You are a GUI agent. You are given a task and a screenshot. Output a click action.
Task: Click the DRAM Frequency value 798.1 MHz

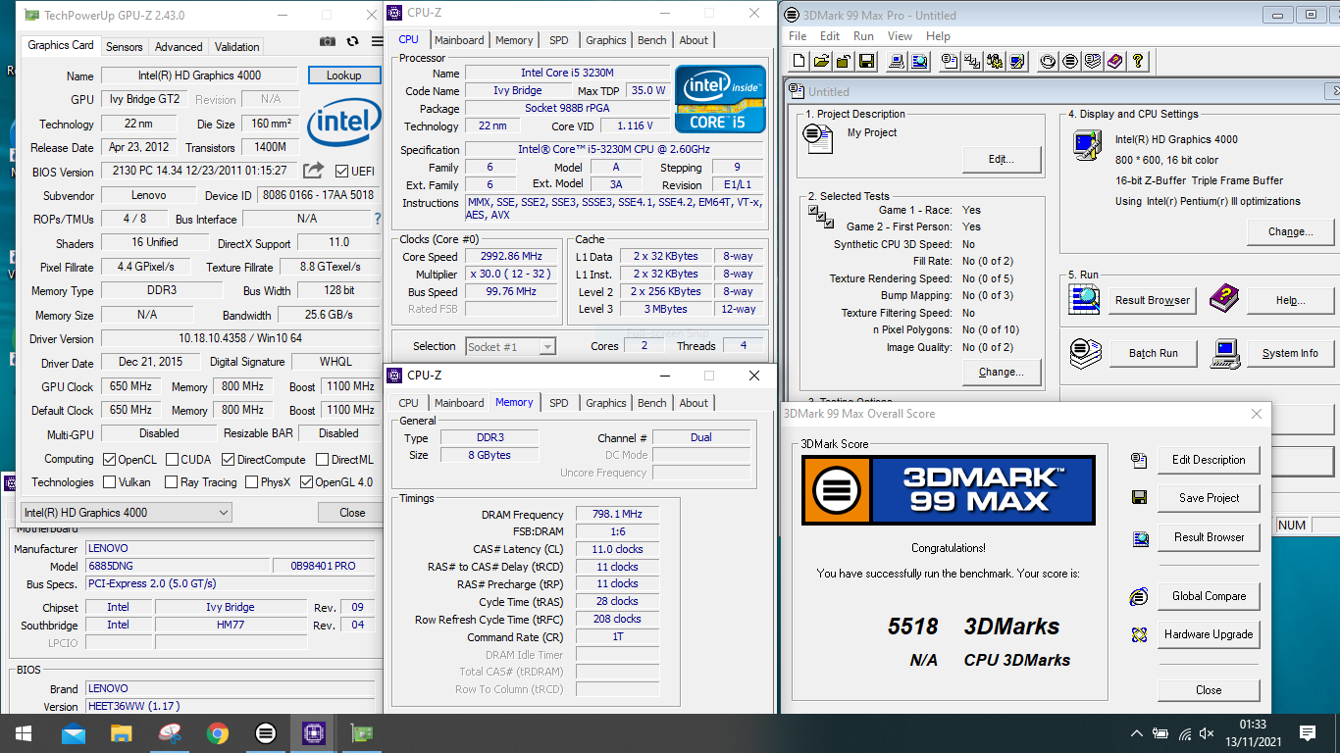pyautogui.click(x=617, y=515)
